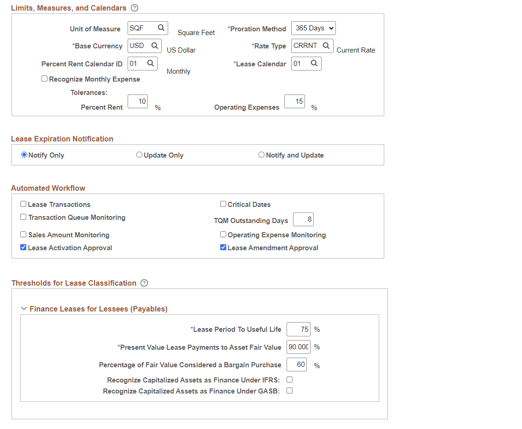Uncheck Lease Activation Approval
This screenshot has height=429, width=522.
pyautogui.click(x=23, y=247)
